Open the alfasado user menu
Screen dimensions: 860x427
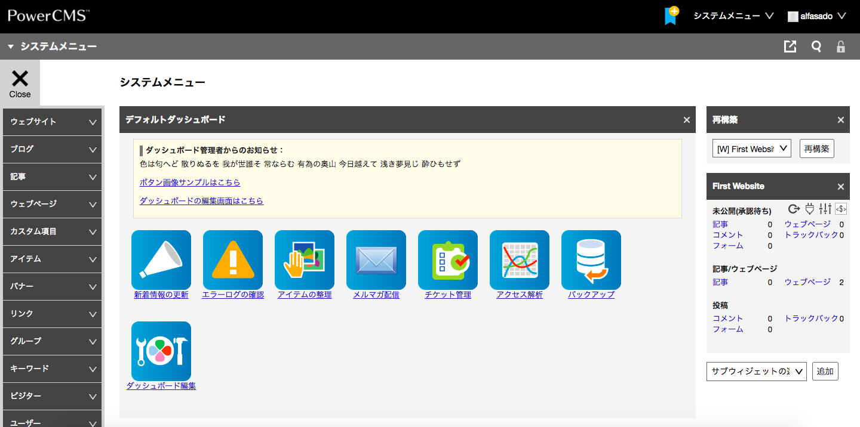(816, 16)
